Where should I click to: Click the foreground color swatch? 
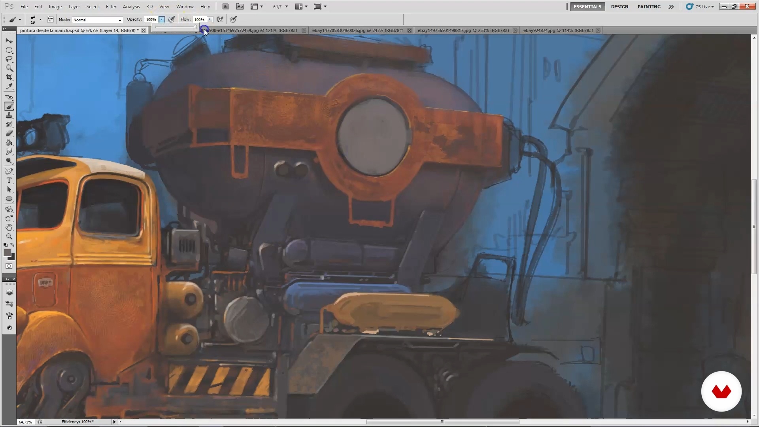(7, 253)
